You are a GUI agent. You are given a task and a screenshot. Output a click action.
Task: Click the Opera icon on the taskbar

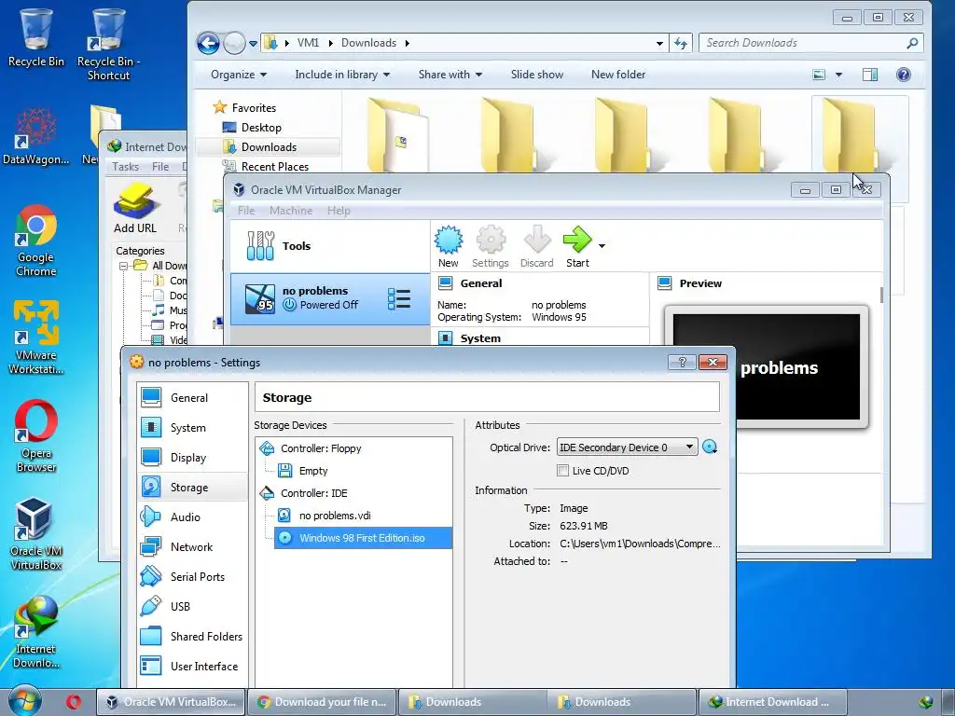pos(74,702)
